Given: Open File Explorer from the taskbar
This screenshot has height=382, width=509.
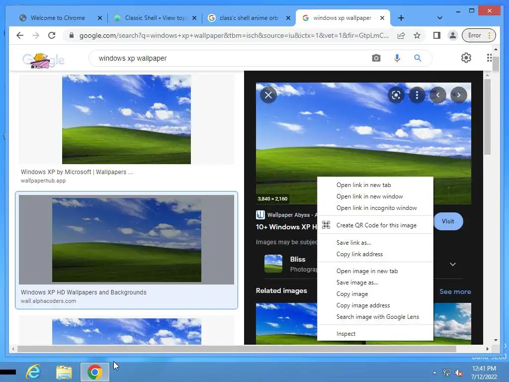Looking at the screenshot, I should (x=64, y=372).
